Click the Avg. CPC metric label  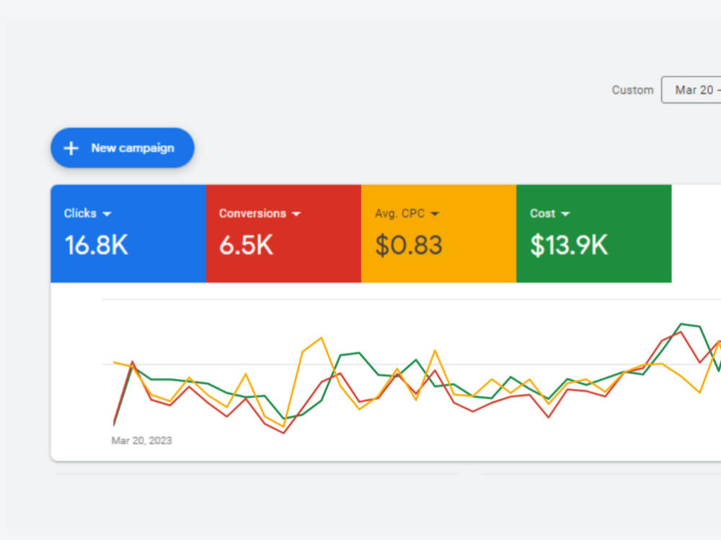(x=399, y=214)
